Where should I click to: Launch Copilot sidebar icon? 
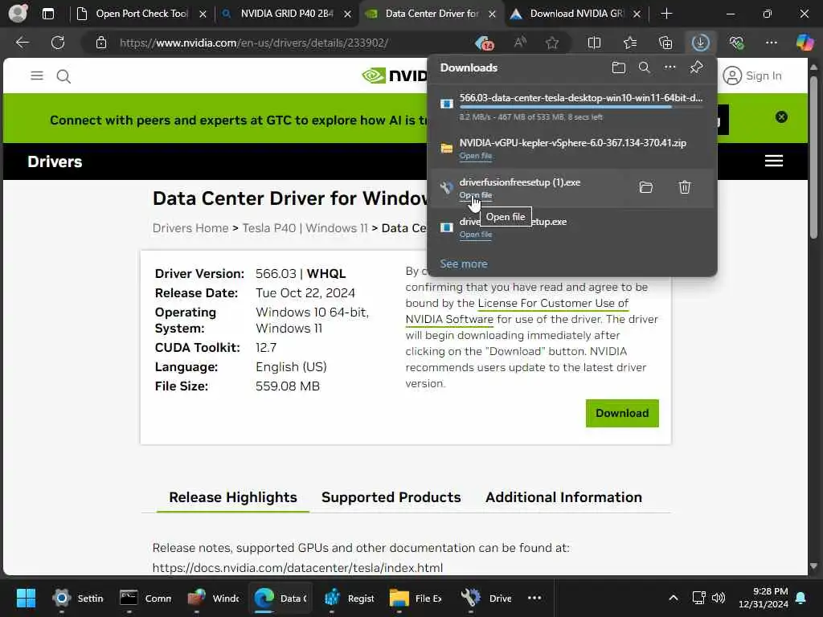click(x=805, y=43)
